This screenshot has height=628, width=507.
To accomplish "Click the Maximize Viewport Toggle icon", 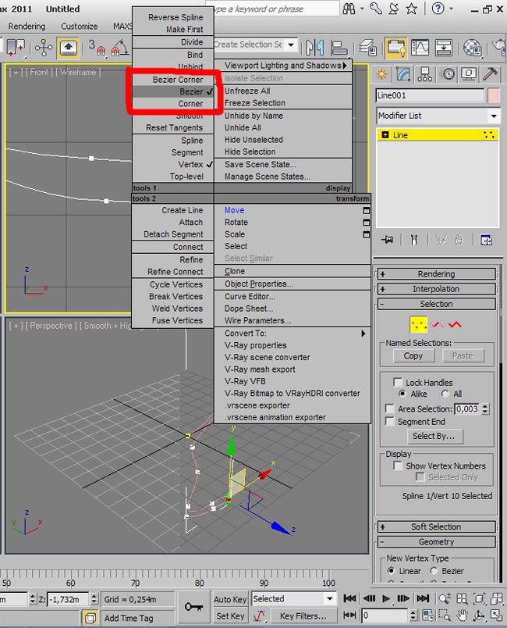I will (496, 615).
